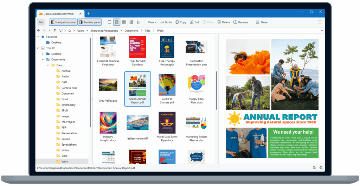Open the Spreadsheet folder in the tree
The image size is (360, 186).
(x=69, y=145)
